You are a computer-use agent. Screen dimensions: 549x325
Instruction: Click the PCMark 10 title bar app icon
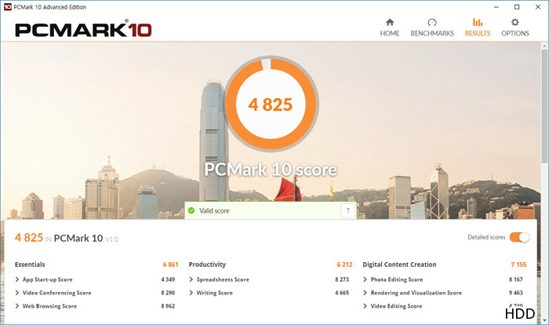(7, 7)
